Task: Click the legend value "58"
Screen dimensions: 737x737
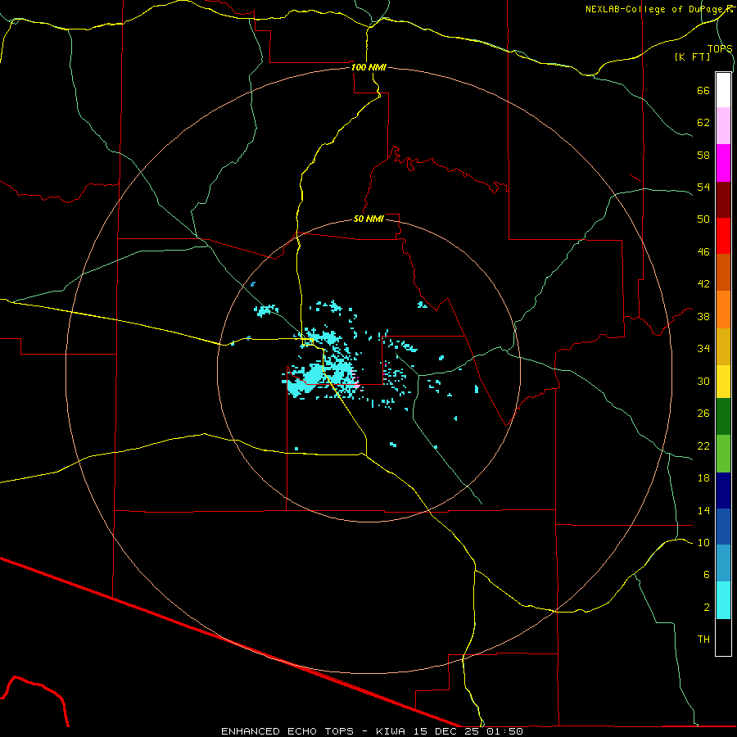Action: (703, 155)
